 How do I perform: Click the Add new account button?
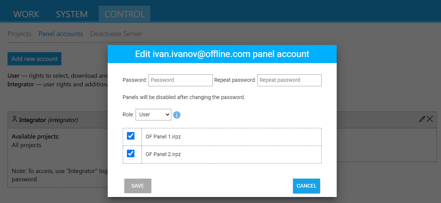point(34,59)
